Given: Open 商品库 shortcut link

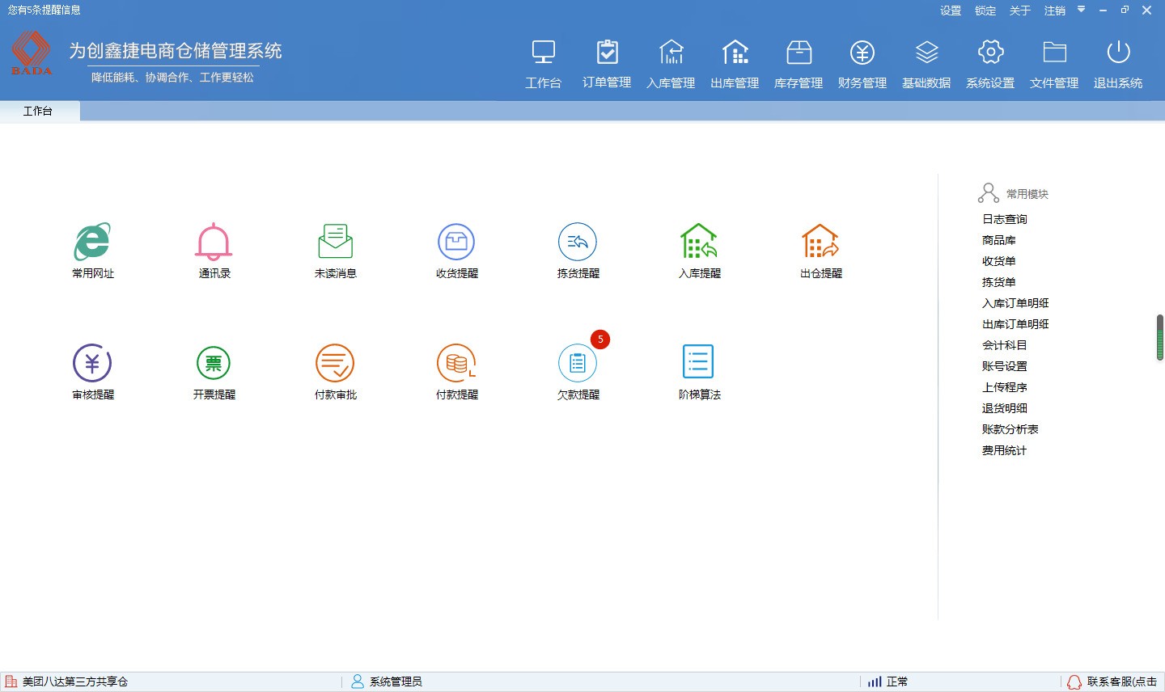Looking at the screenshot, I should point(999,240).
